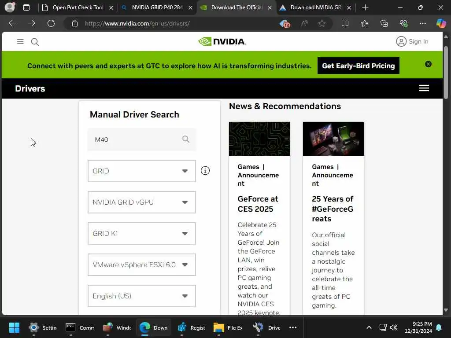The height and width of the screenshot is (338, 451).
Task: Expand the English (US) language dropdown
Action: [x=141, y=296]
